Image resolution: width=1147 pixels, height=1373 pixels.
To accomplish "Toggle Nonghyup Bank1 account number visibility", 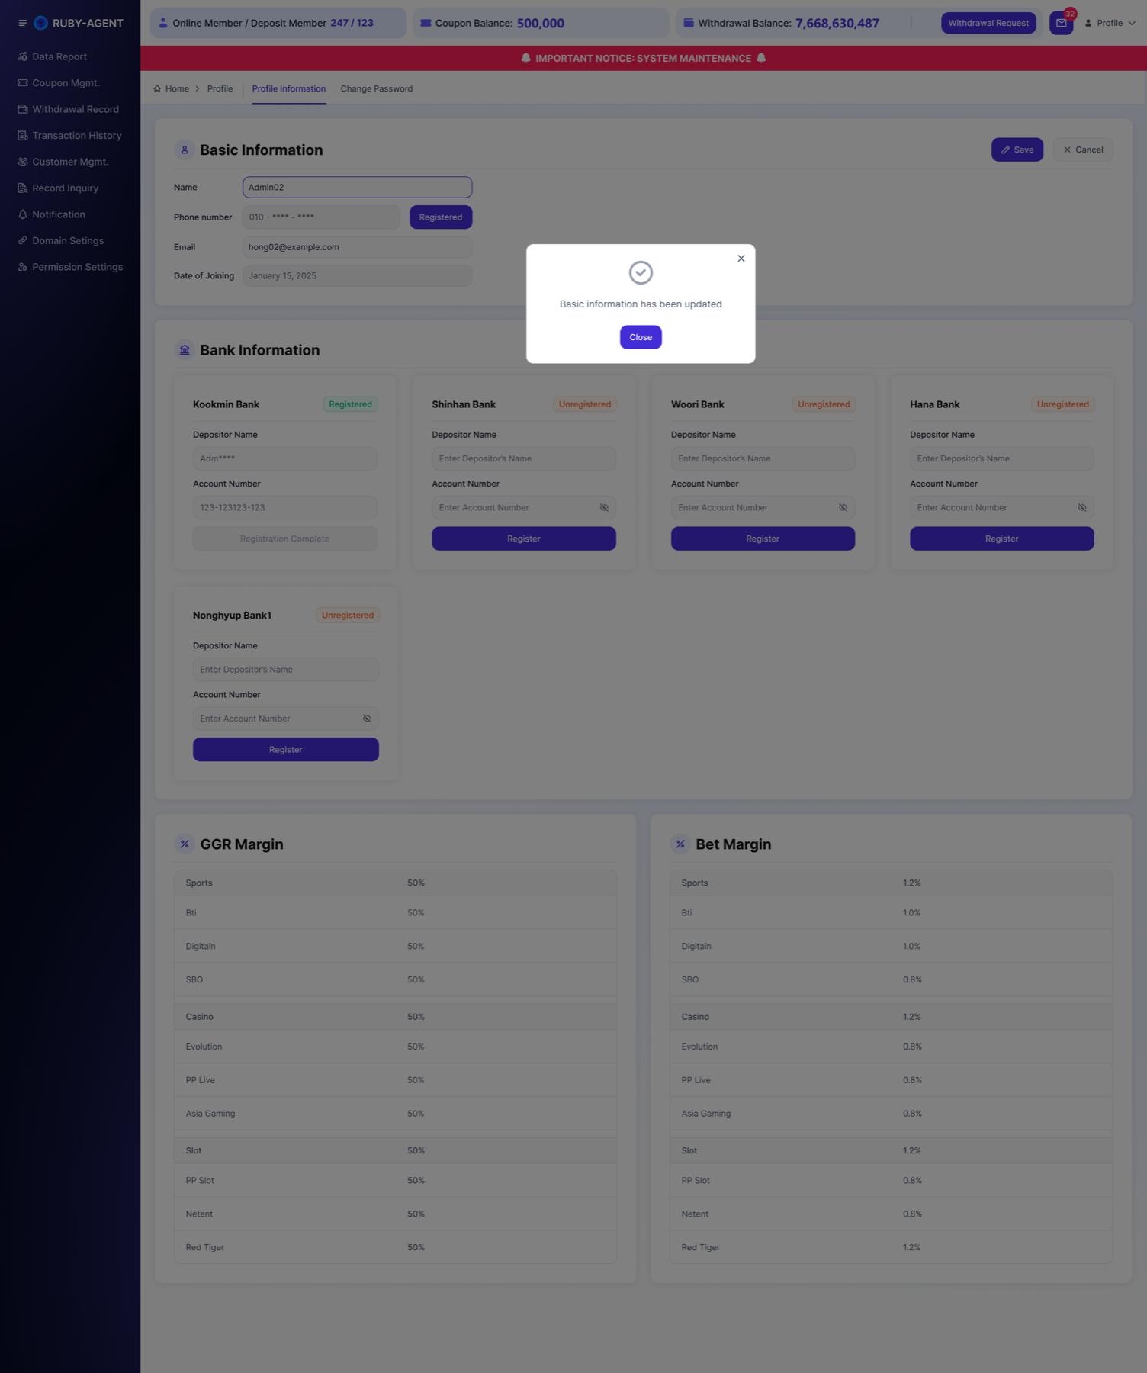I will (x=367, y=719).
